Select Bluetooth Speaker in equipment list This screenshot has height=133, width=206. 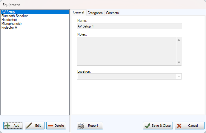coord(15,16)
